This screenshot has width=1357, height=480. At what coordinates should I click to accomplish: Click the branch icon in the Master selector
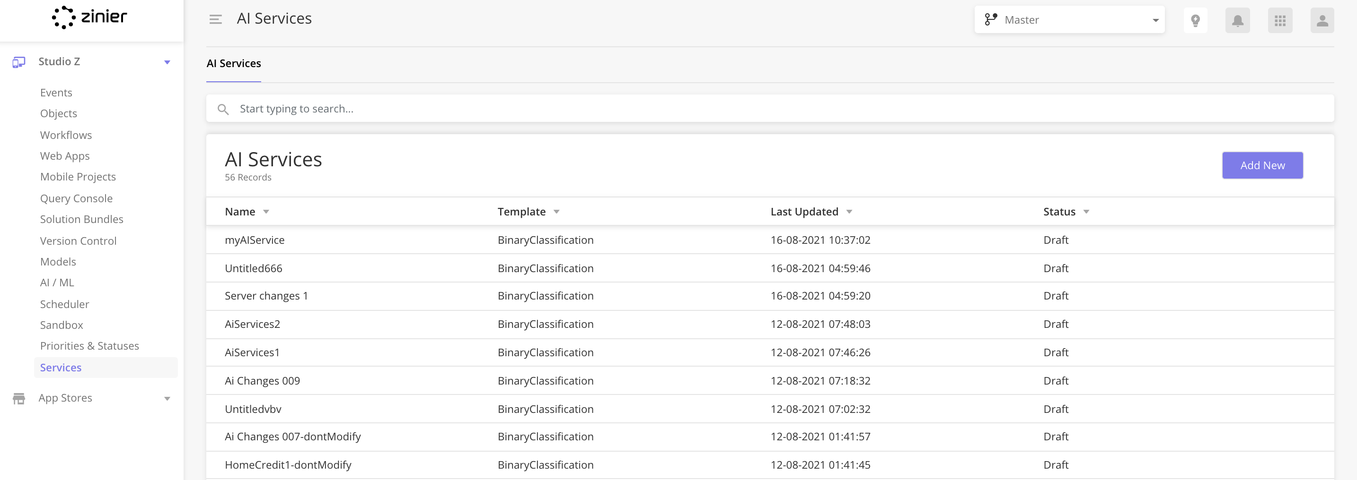click(x=991, y=19)
